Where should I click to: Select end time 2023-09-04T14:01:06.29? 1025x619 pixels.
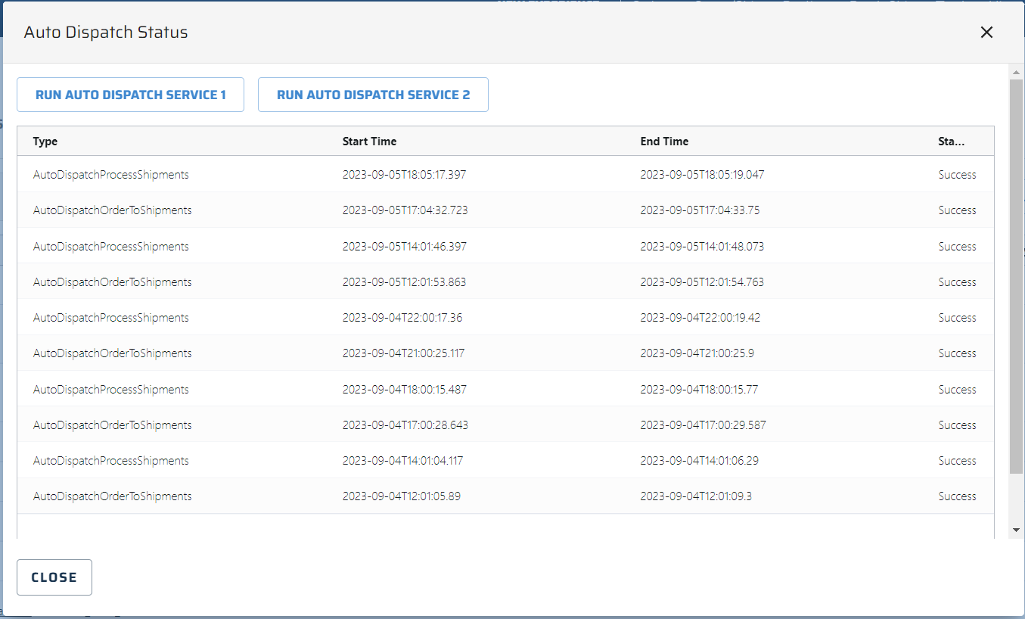click(700, 461)
